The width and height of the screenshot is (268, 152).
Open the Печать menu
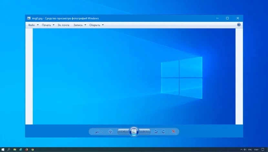click(46, 25)
